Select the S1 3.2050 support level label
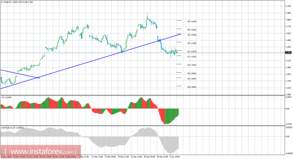The width and height of the screenshot is (293, 159). 192,57
